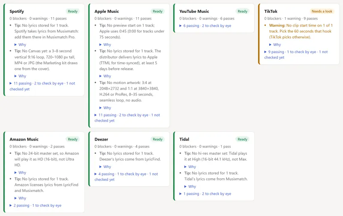This screenshot has width=343, height=216.
Task: Click the Amazon Music Ready status badge
Action: (72, 139)
